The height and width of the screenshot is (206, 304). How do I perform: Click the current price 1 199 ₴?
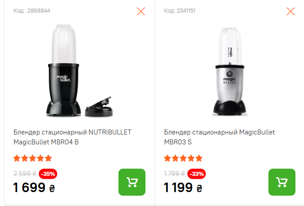[x=183, y=188]
